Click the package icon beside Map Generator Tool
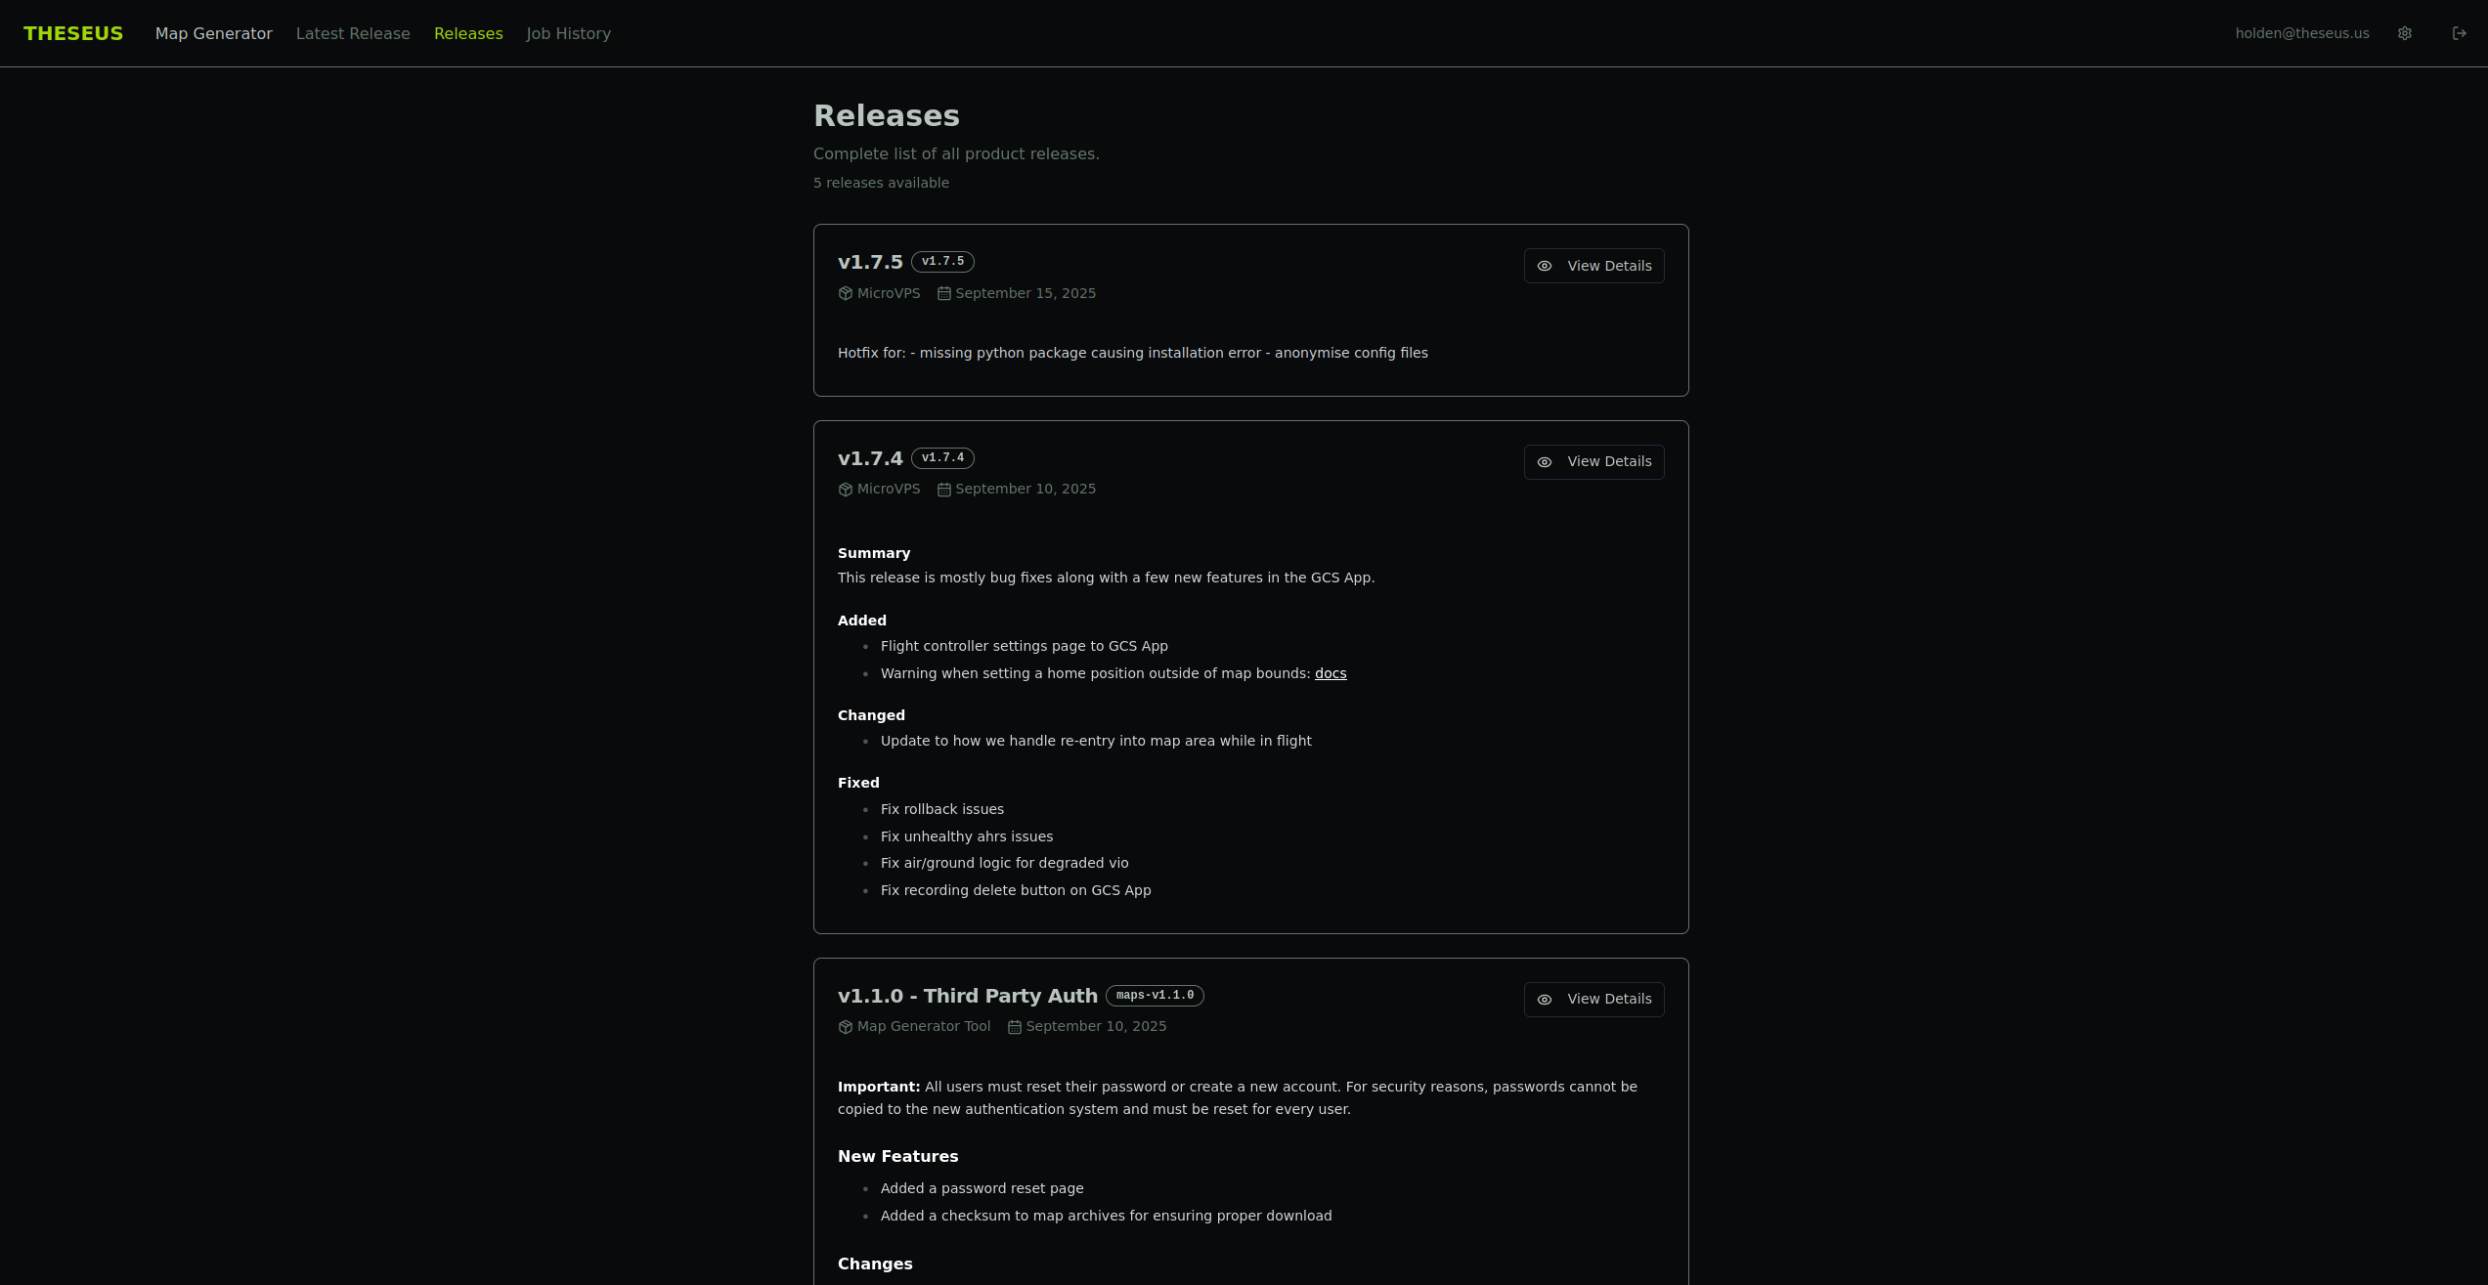 pos(846,1027)
